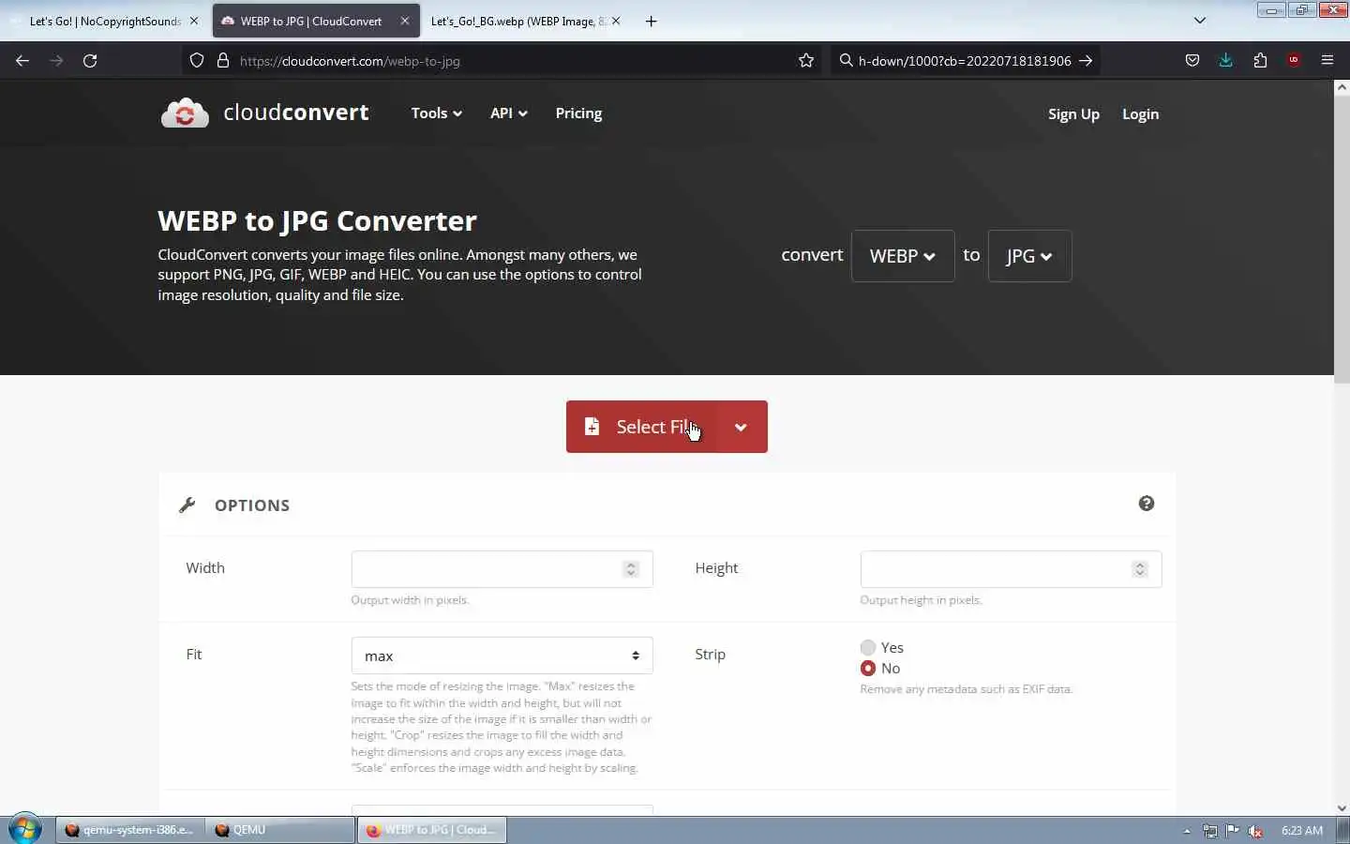This screenshot has width=1350, height=844.
Task: Open the QEMU taskbar button
Action: pyautogui.click(x=280, y=830)
